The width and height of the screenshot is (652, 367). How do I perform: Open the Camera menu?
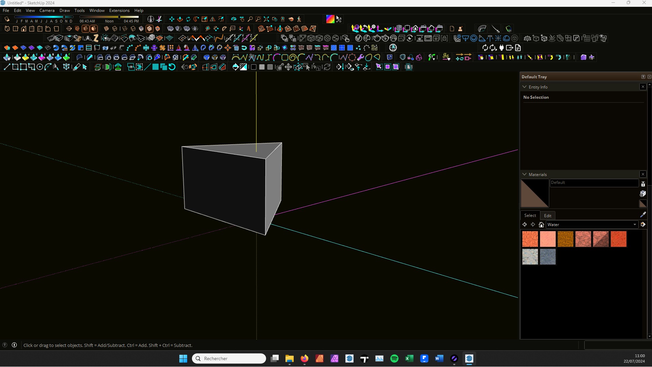[47, 10]
